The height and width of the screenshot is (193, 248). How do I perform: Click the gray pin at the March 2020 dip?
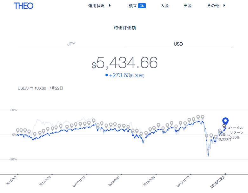coord(206,136)
